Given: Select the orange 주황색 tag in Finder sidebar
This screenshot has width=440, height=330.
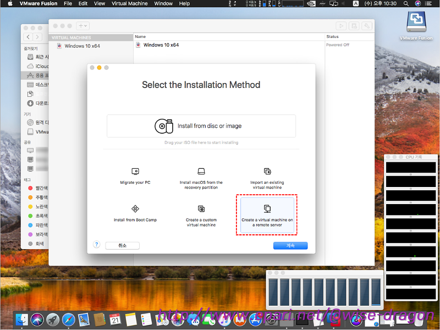Looking at the screenshot, I should click(38, 197).
